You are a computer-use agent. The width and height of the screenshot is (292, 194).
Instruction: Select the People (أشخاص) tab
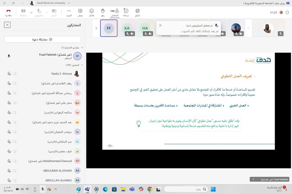click(115, 13)
